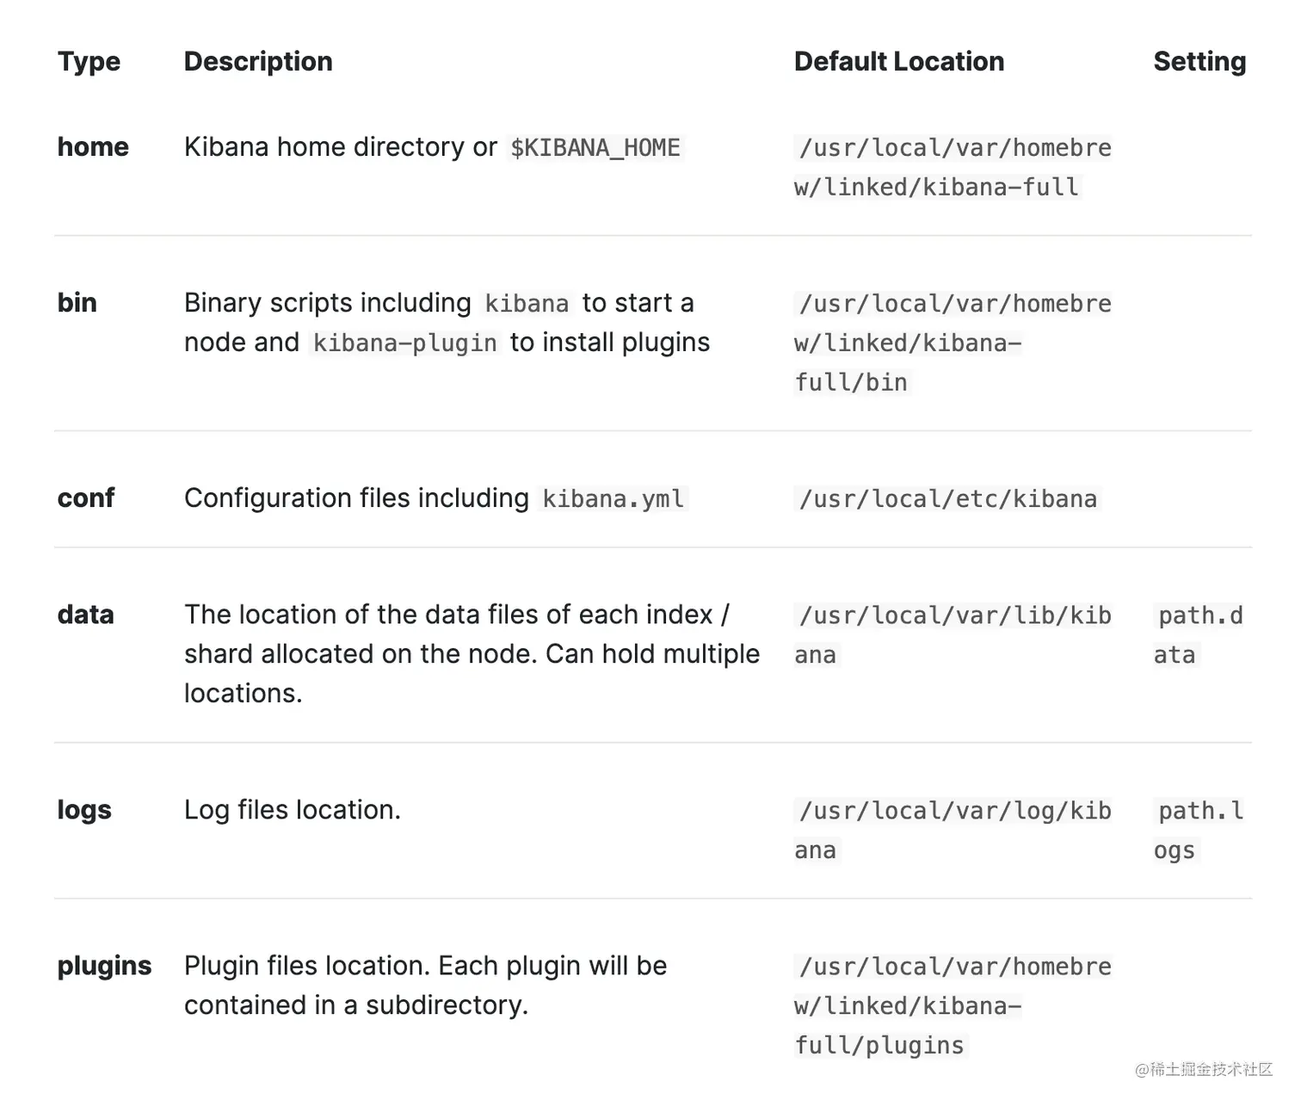The height and width of the screenshot is (1106, 1301).
Task: Click the $KIBANA_HOME code snippet
Action: click(595, 148)
